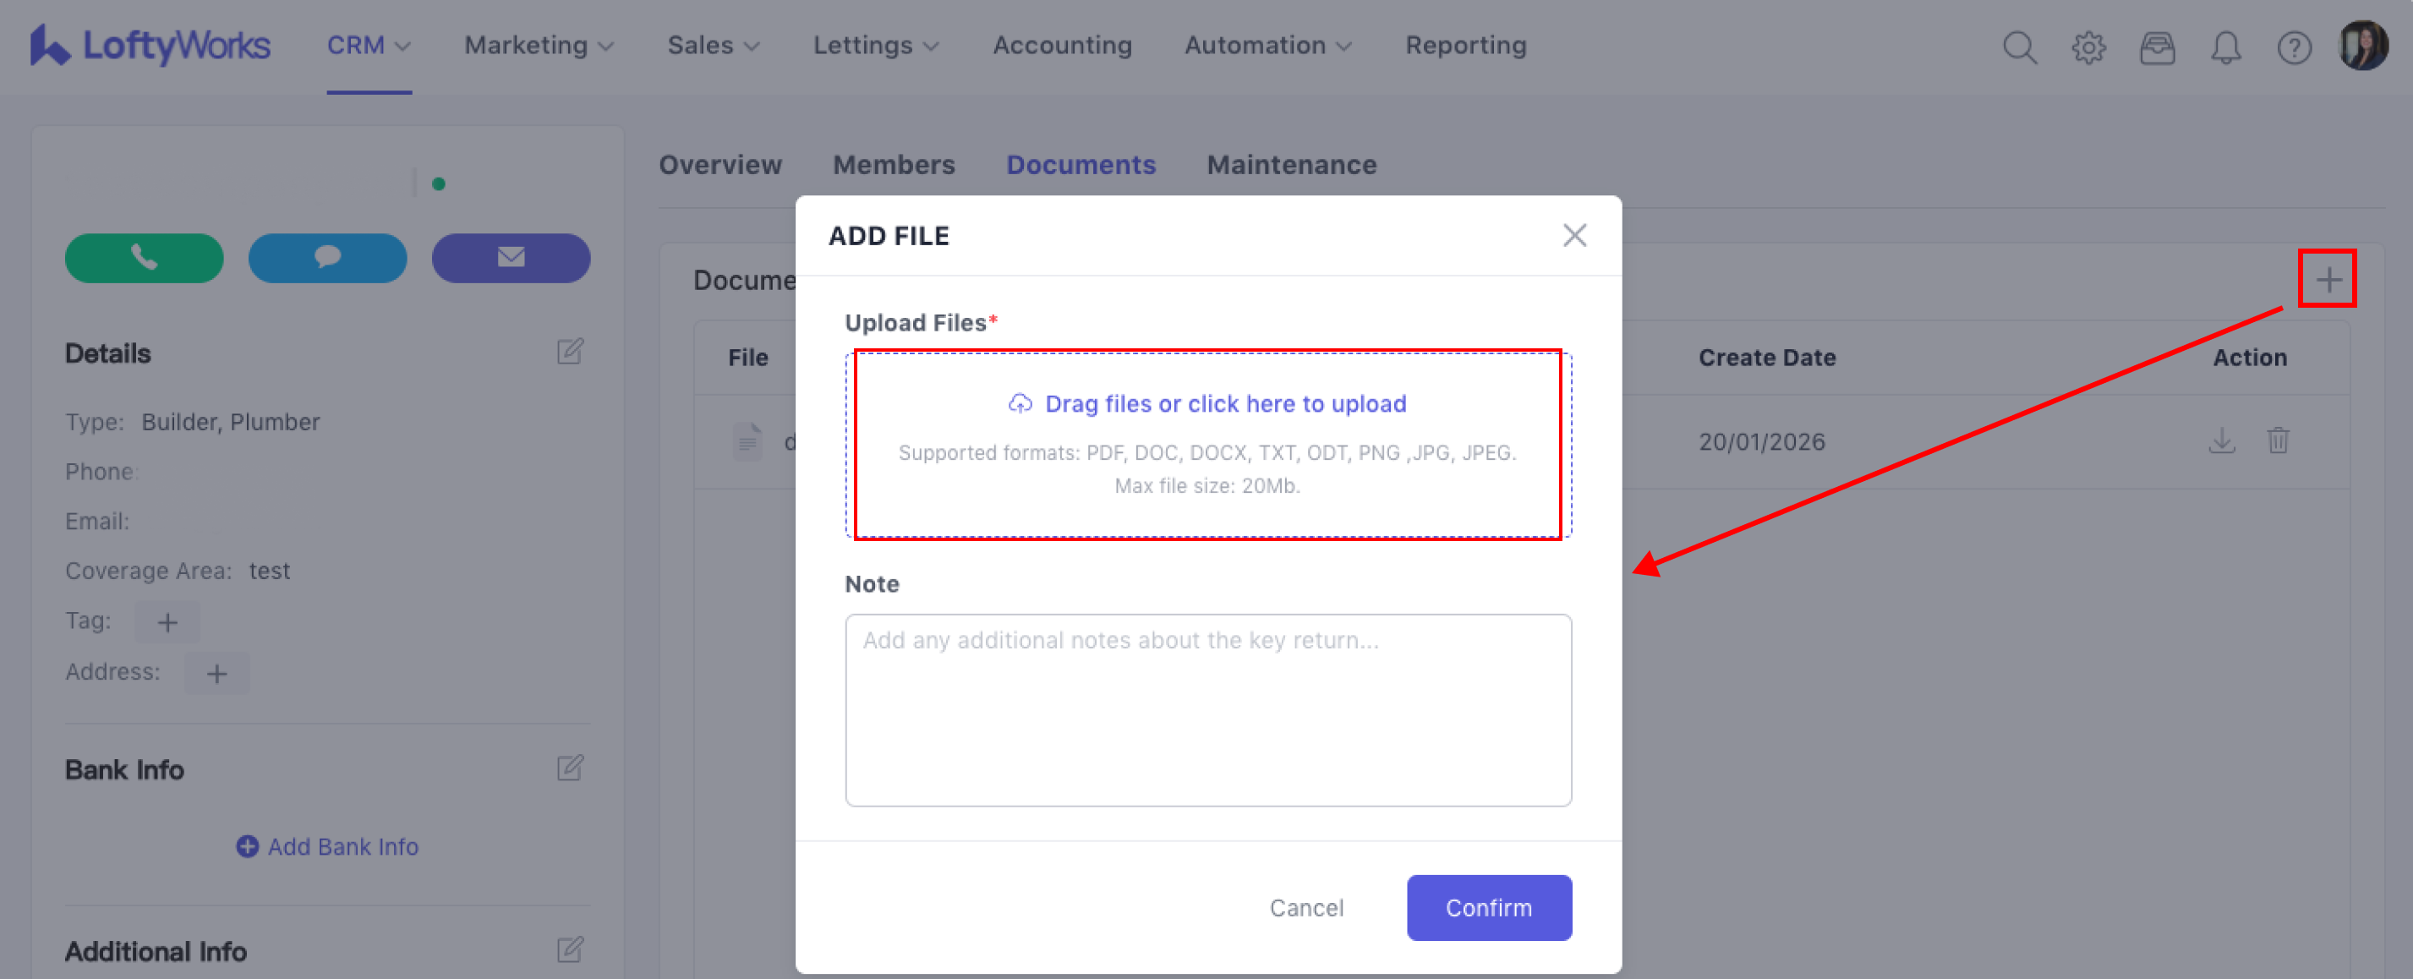Click the help question mark icon
Image resolution: width=2413 pixels, height=979 pixels.
[2293, 46]
